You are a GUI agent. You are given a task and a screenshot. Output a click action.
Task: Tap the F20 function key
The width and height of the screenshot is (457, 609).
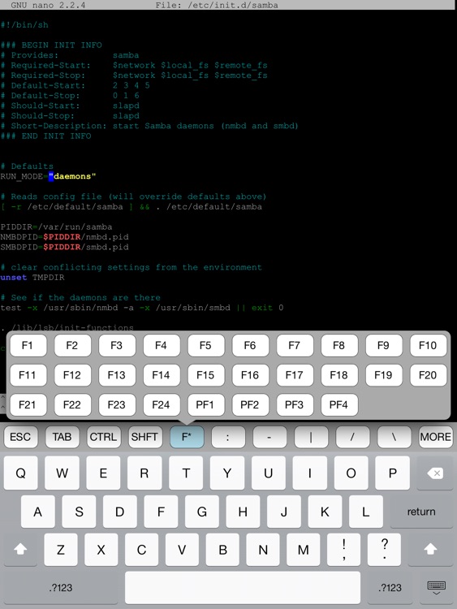click(x=428, y=375)
